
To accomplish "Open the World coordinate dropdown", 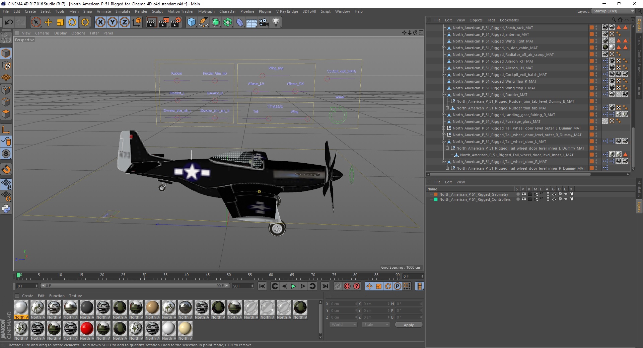I will (x=343, y=325).
